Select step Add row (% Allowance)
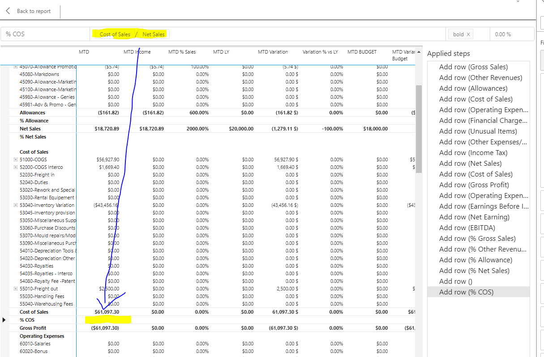 coord(475,260)
